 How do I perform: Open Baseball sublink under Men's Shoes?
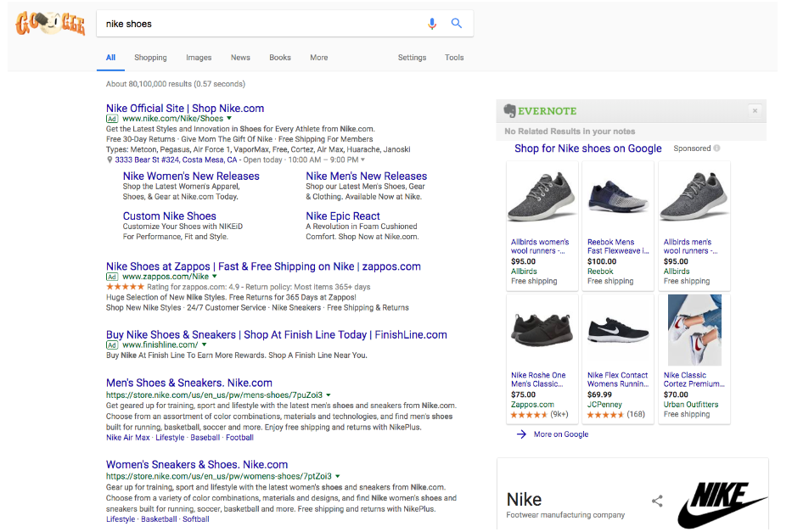205,438
